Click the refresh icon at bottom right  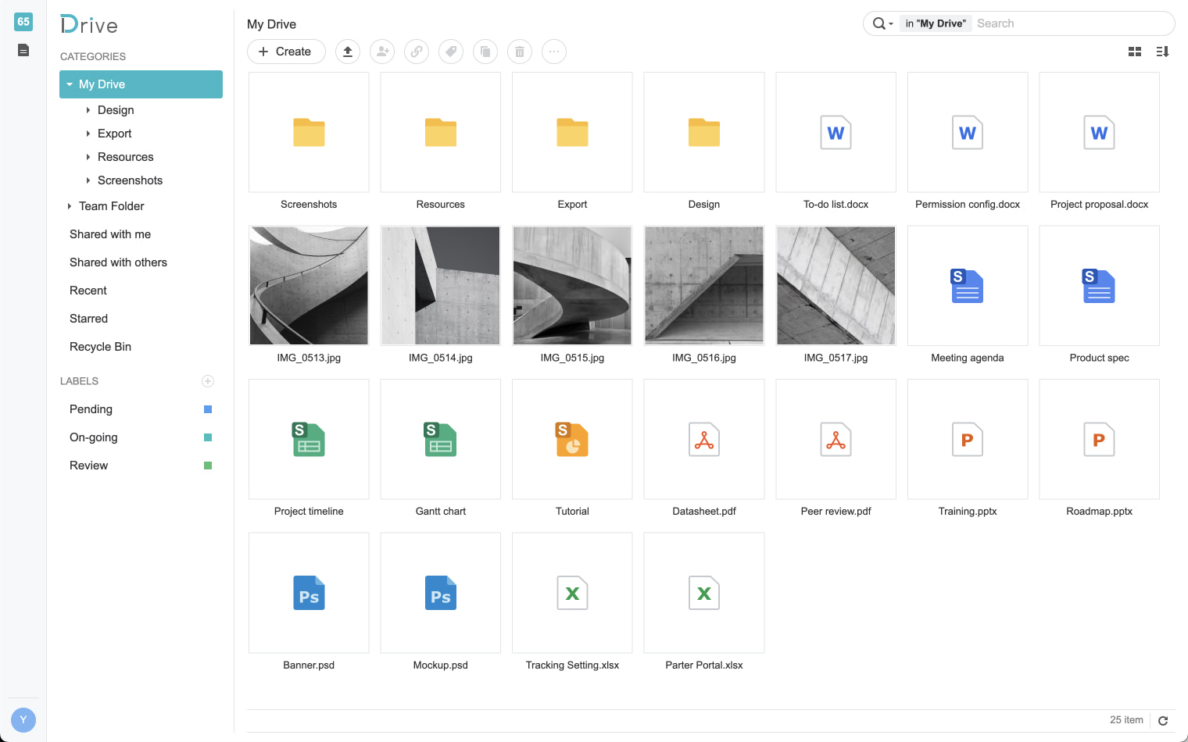(1164, 719)
